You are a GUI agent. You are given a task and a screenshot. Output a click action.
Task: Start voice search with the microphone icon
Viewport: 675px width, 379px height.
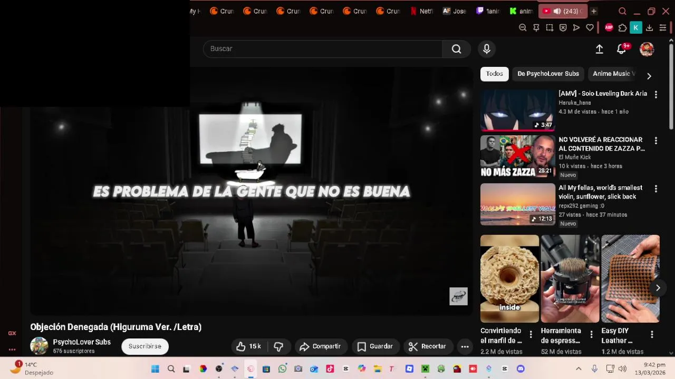coord(487,49)
